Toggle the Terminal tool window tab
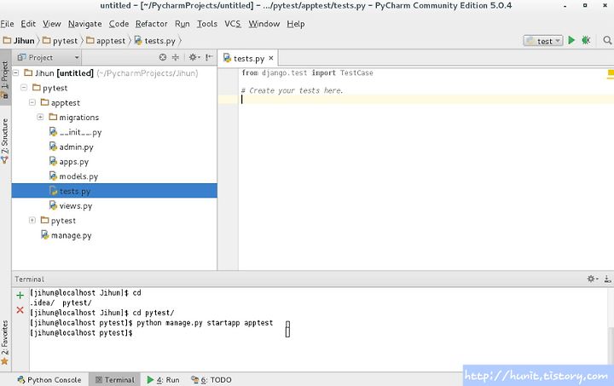Image resolution: width=614 pixels, height=386 pixels. tap(115, 380)
